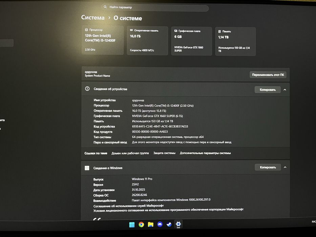The height and width of the screenshot is (237, 316).
Task: Click the Windows logo beside Сведения о Windows
Action: [x=87, y=168]
